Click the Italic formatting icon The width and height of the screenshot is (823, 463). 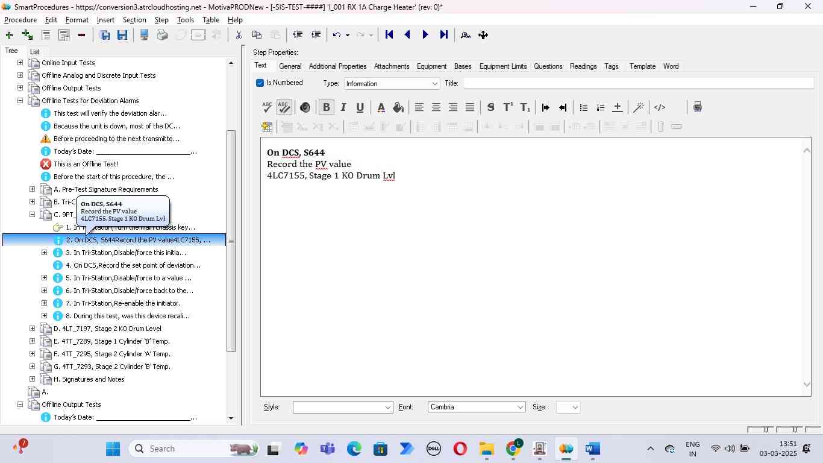click(x=343, y=107)
